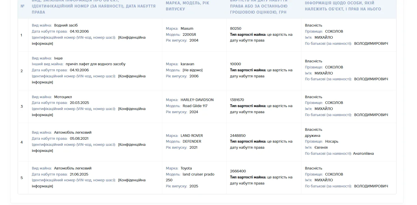Click the value 2448850 for Land Rover
417x205 pixels.
(238, 136)
